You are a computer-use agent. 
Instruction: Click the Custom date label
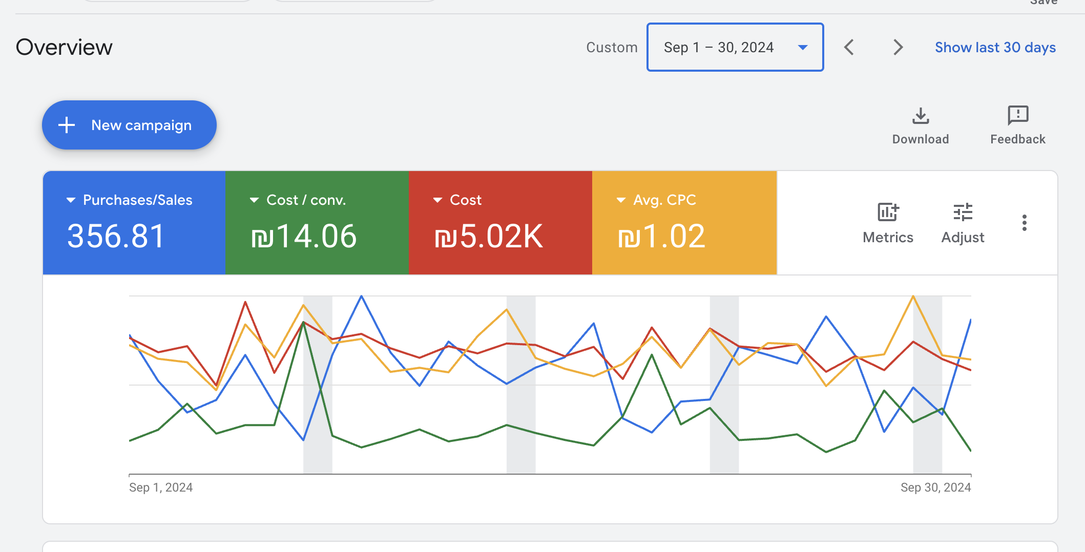(612, 47)
